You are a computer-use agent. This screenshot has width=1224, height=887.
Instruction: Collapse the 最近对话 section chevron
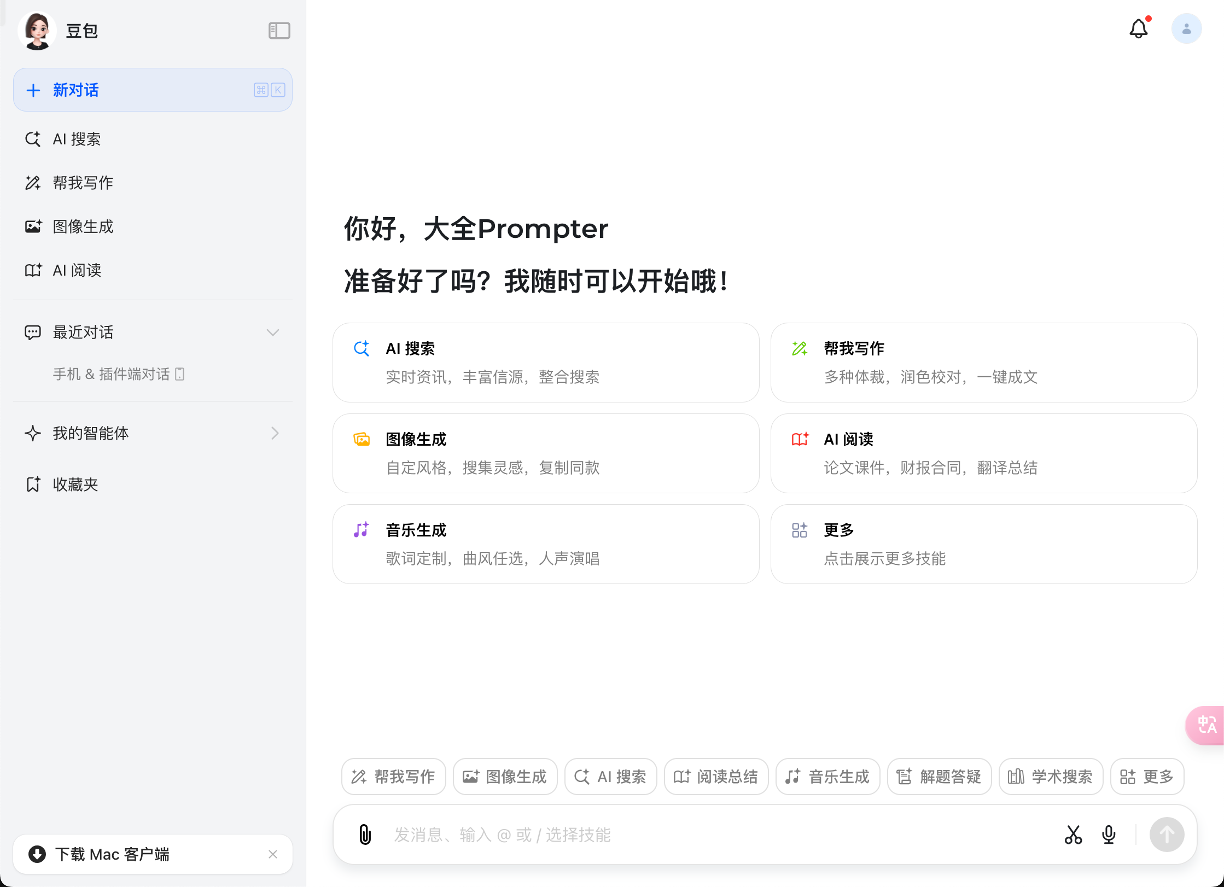pyautogui.click(x=273, y=332)
